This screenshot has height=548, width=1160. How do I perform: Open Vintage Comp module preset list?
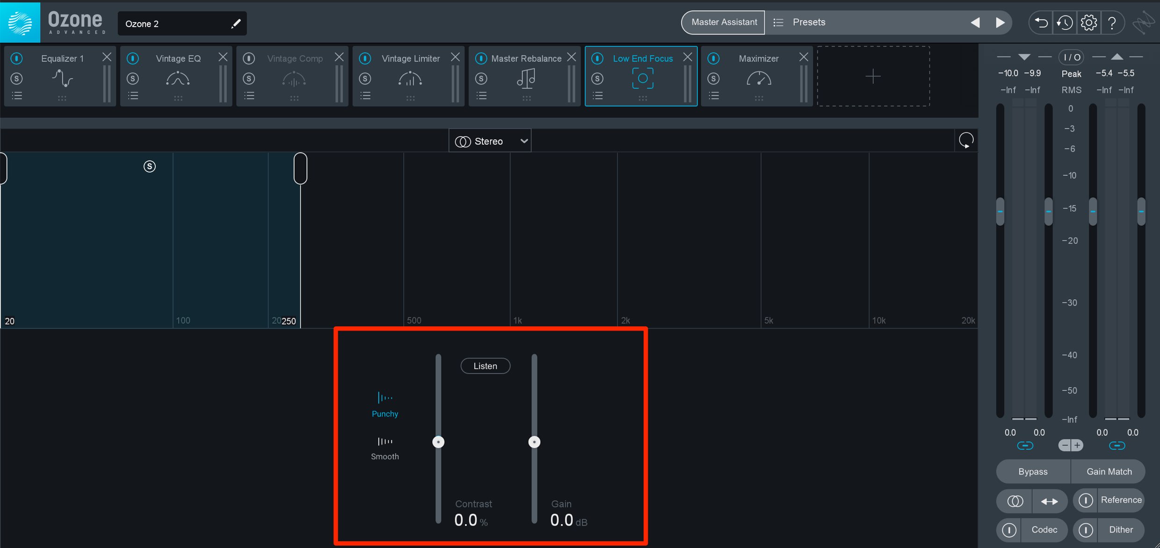click(249, 96)
